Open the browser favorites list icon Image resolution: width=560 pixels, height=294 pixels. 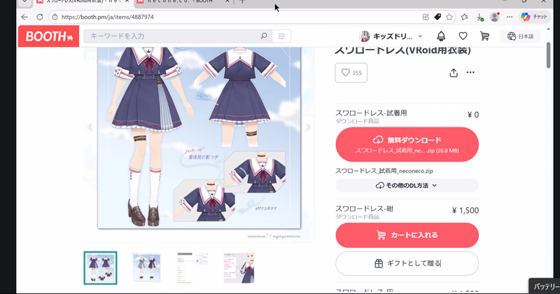tap(464, 17)
